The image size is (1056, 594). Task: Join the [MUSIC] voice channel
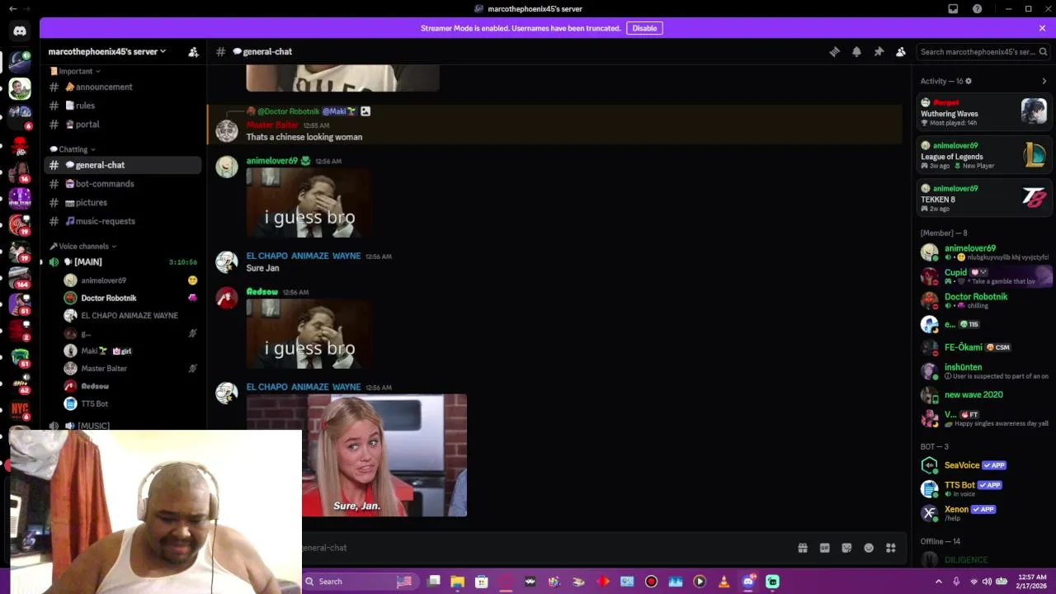pos(122,426)
